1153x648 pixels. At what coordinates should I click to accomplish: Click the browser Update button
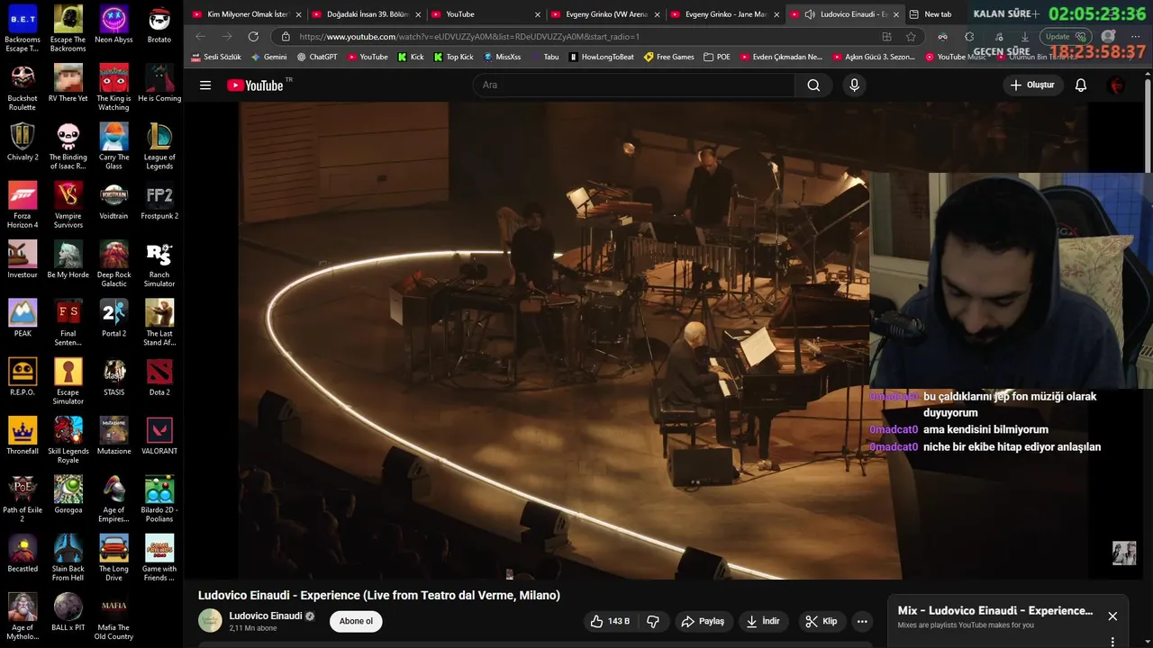click(1067, 37)
